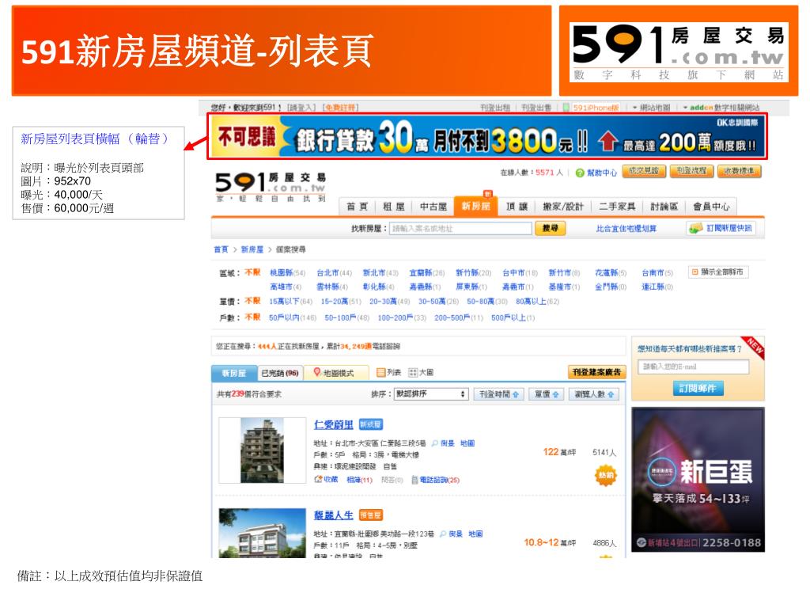Sort by 刊登時間
This screenshot has height=608, width=810.
point(498,394)
